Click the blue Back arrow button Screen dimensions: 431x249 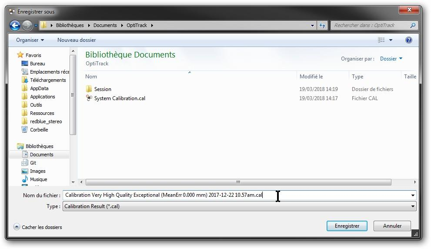pyautogui.click(x=15, y=25)
